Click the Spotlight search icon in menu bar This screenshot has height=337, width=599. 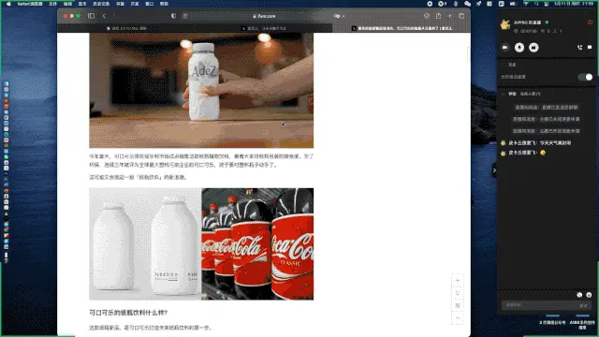click(536, 4)
